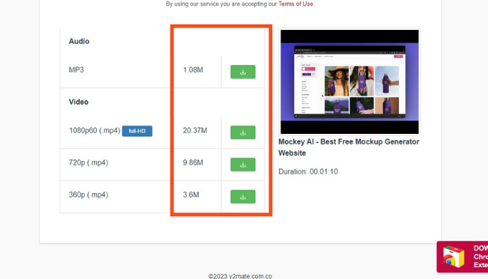Image resolution: width=488 pixels, height=279 pixels.
Task: Click the MP3 format label
Action: click(76, 70)
